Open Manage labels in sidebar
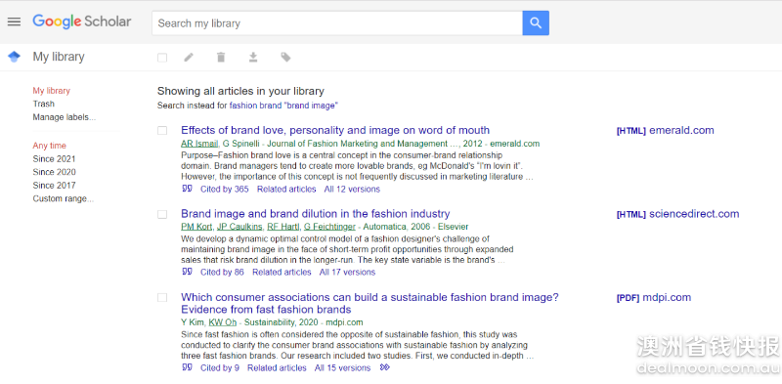 (65, 117)
